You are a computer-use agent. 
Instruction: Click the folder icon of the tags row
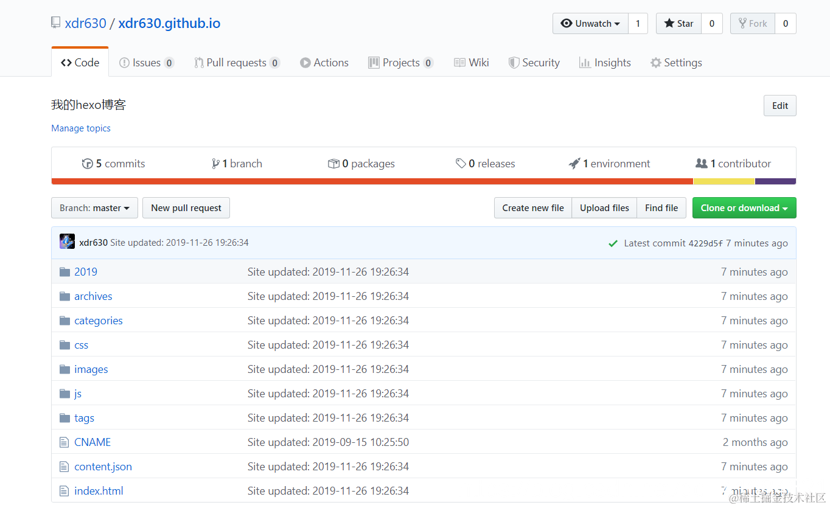point(65,418)
